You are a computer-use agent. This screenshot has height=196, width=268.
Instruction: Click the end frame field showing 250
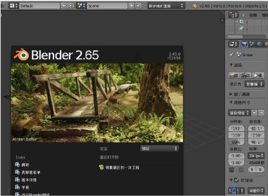click(256, 135)
